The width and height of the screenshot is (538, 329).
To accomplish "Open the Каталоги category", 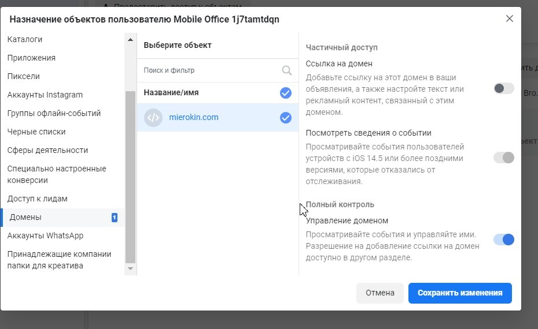I will (25, 39).
